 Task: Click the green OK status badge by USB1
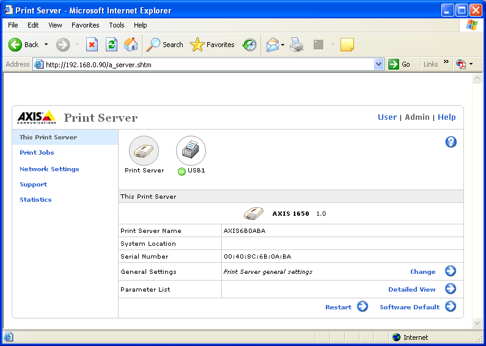click(182, 171)
